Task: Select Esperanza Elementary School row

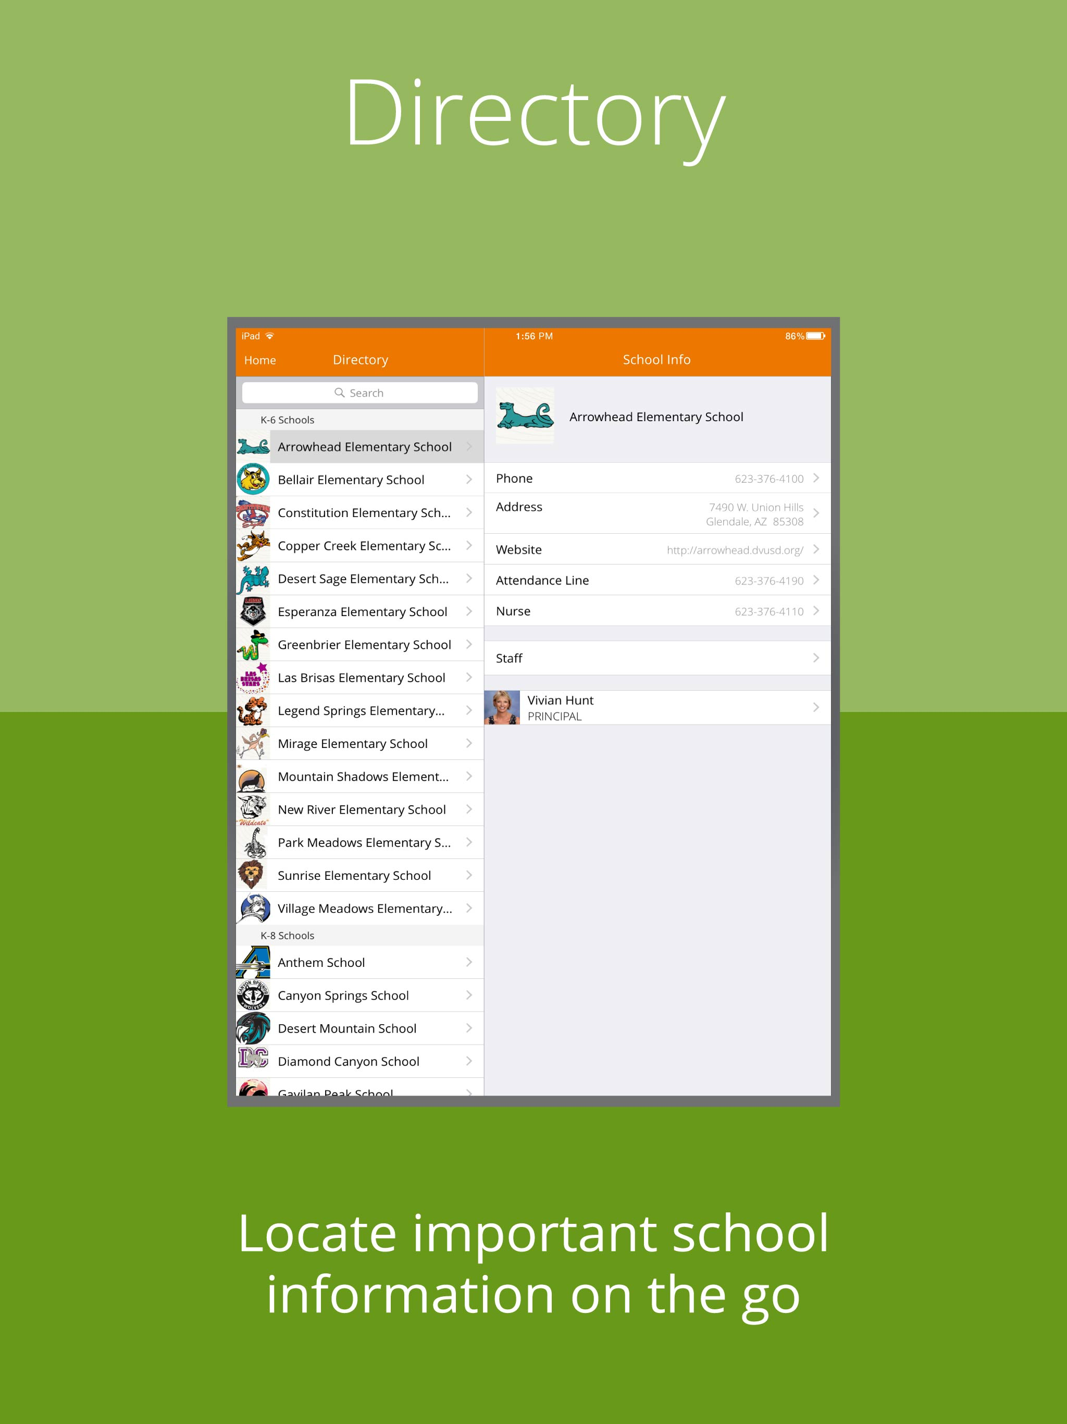Action: click(x=361, y=611)
